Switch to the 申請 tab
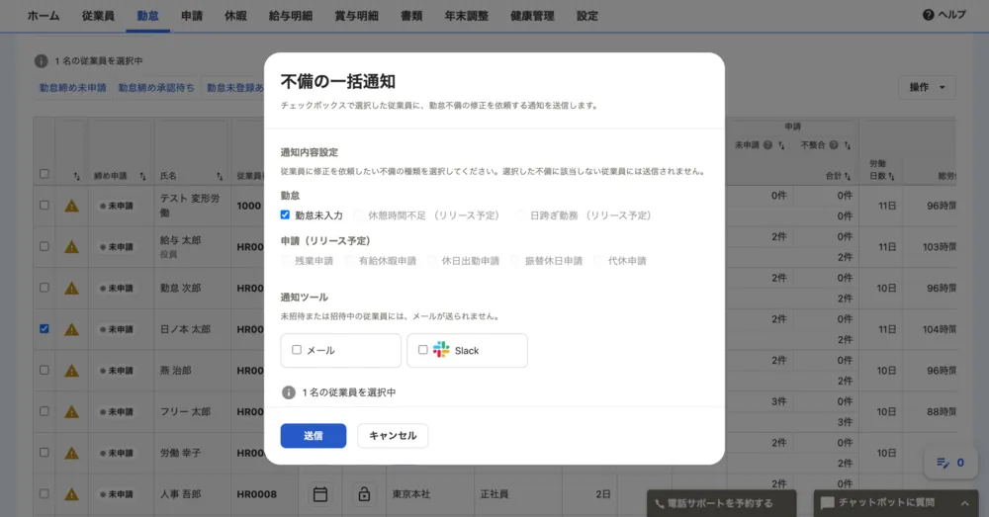Image resolution: width=989 pixels, height=517 pixels. [192, 16]
